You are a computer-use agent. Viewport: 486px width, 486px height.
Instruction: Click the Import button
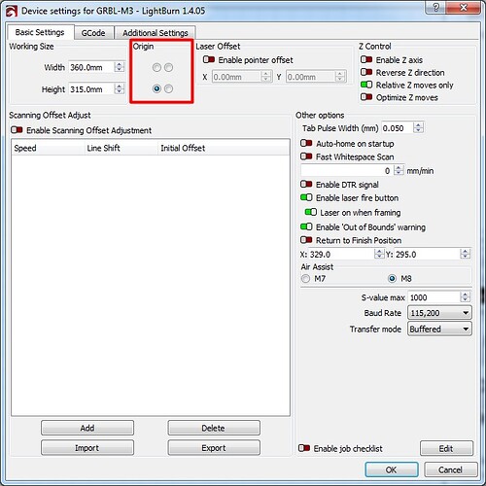87,448
